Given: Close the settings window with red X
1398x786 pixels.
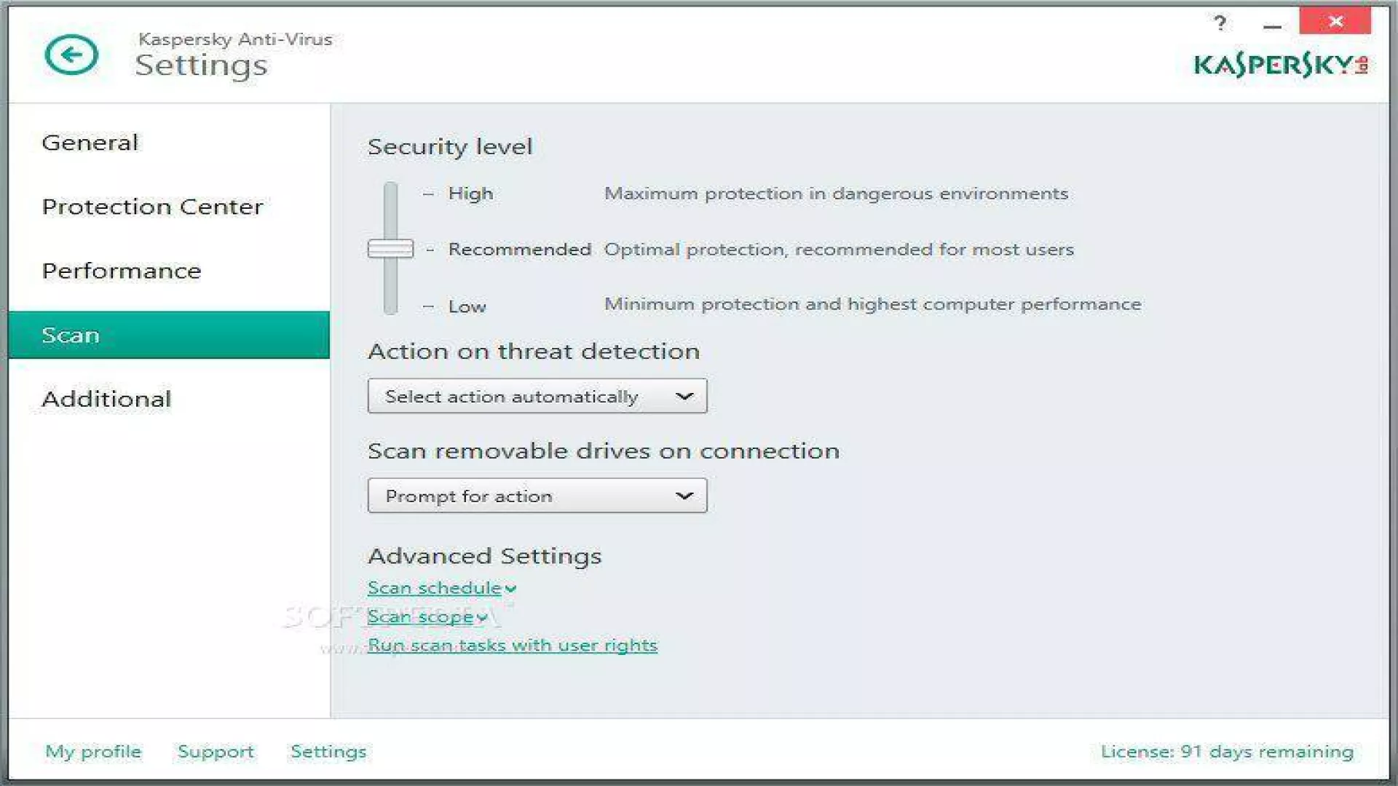Looking at the screenshot, I should click(1335, 21).
